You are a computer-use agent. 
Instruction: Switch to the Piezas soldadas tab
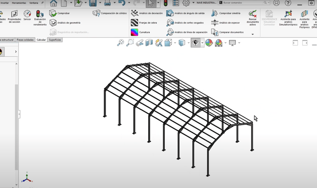coord(25,40)
